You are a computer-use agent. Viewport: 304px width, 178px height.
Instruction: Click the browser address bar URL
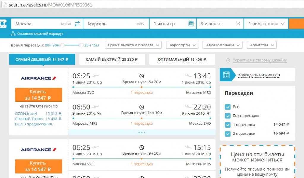(x=50, y=5)
